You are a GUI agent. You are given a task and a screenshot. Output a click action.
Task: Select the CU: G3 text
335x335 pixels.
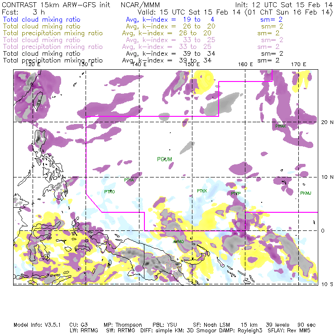tap(78, 325)
